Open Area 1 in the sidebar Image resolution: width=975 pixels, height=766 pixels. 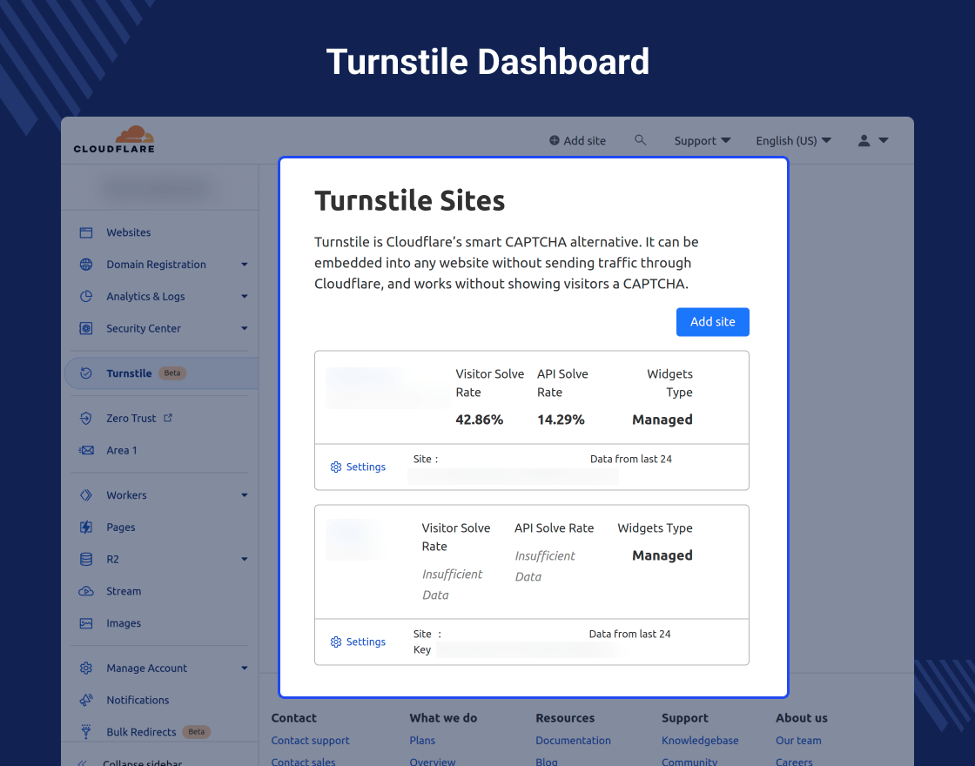[x=121, y=450]
